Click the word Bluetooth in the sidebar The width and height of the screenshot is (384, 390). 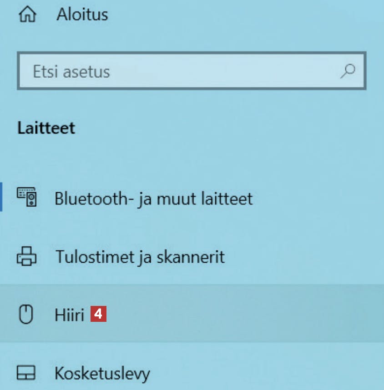91,199
